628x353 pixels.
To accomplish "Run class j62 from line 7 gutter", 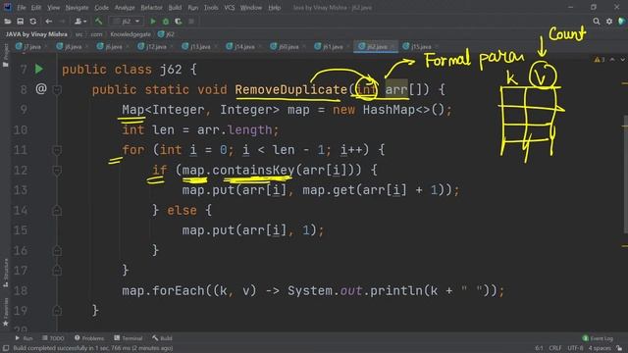I will pos(39,70).
